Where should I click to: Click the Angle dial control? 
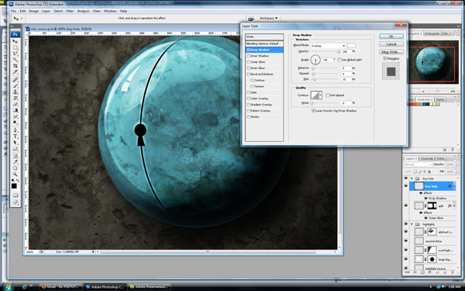(315, 60)
